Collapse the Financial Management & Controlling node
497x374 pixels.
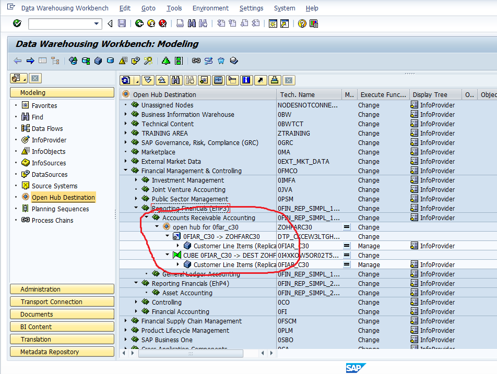point(126,171)
